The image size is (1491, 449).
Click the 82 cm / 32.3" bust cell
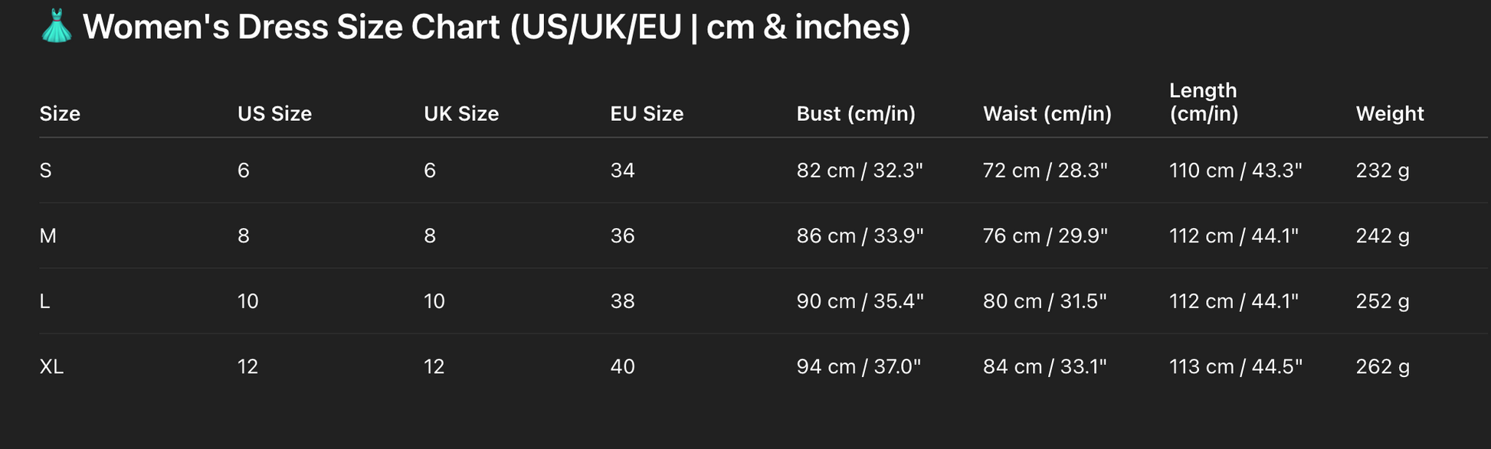point(860,171)
